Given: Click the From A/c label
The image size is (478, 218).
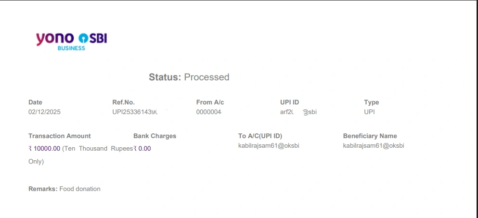Looking at the screenshot, I should pos(210,102).
